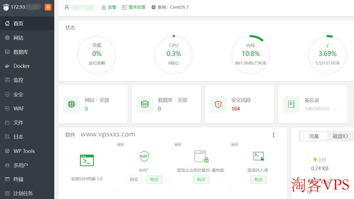Click the WAF shield sidebar icon
The height and width of the screenshot is (199, 354).
point(7,108)
